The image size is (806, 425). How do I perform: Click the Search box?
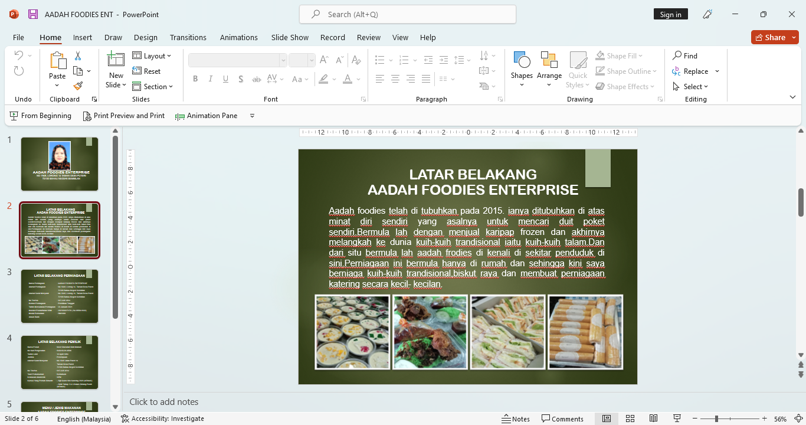408,14
